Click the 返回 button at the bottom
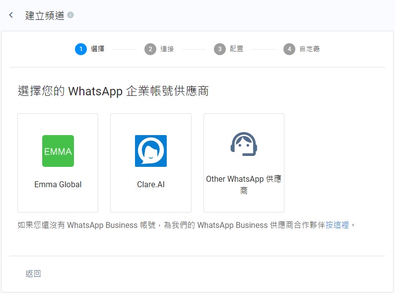This screenshot has height=293, width=403. coord(33,274)
